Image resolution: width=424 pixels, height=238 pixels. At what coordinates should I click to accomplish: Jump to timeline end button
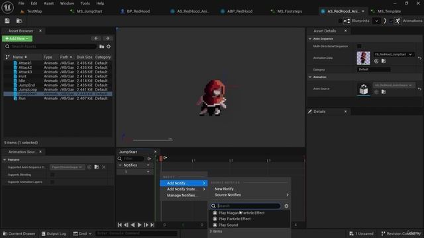point(152,225)
